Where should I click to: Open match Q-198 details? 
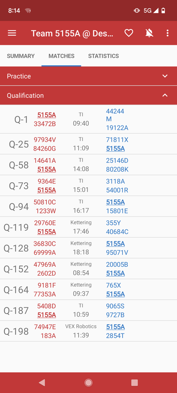tap(88, 331)
